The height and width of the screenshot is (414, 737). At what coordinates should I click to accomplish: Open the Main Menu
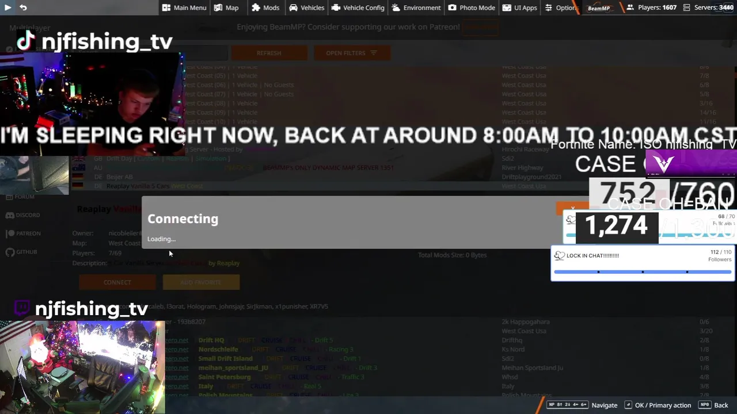(184, 7)
